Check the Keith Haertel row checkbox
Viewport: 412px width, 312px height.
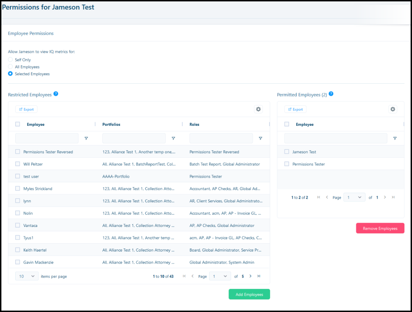18,249
